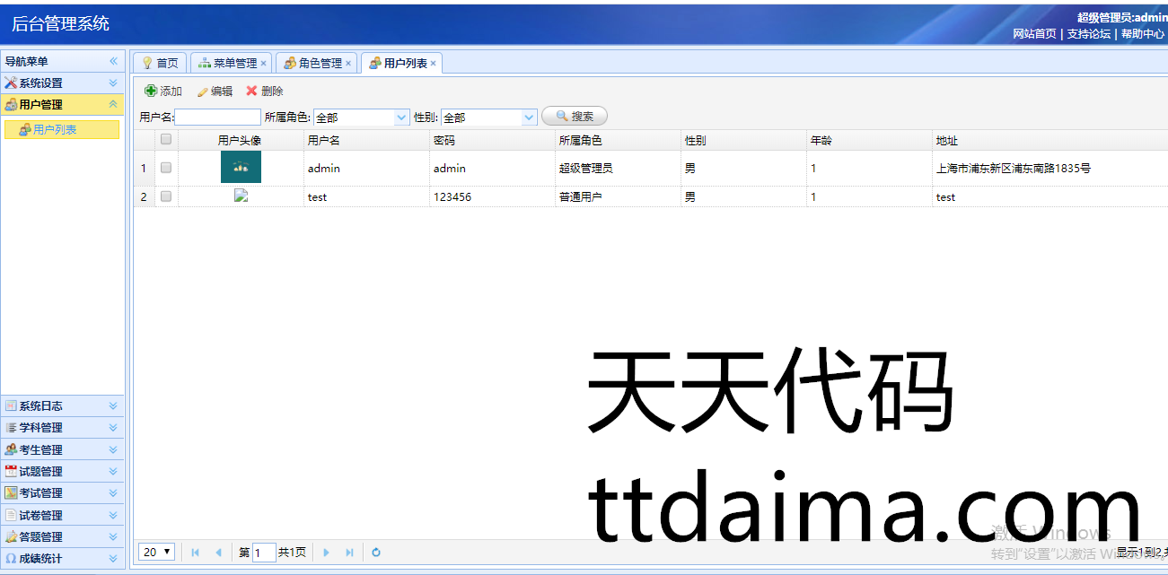Tick the select-all checkbox in table header
Image resolution: width=1168 pixels, height=575 pixels.
166,140
